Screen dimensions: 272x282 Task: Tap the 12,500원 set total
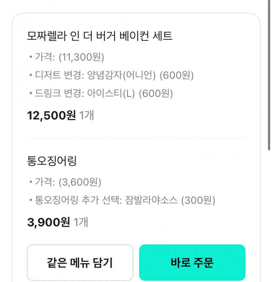(51, 115)
